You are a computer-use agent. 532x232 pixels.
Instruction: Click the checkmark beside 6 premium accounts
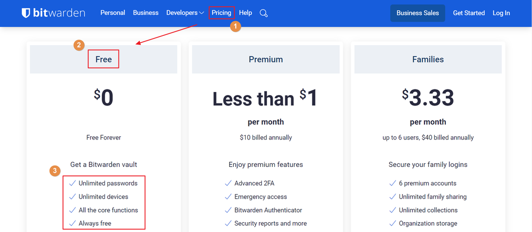point(393,183)
